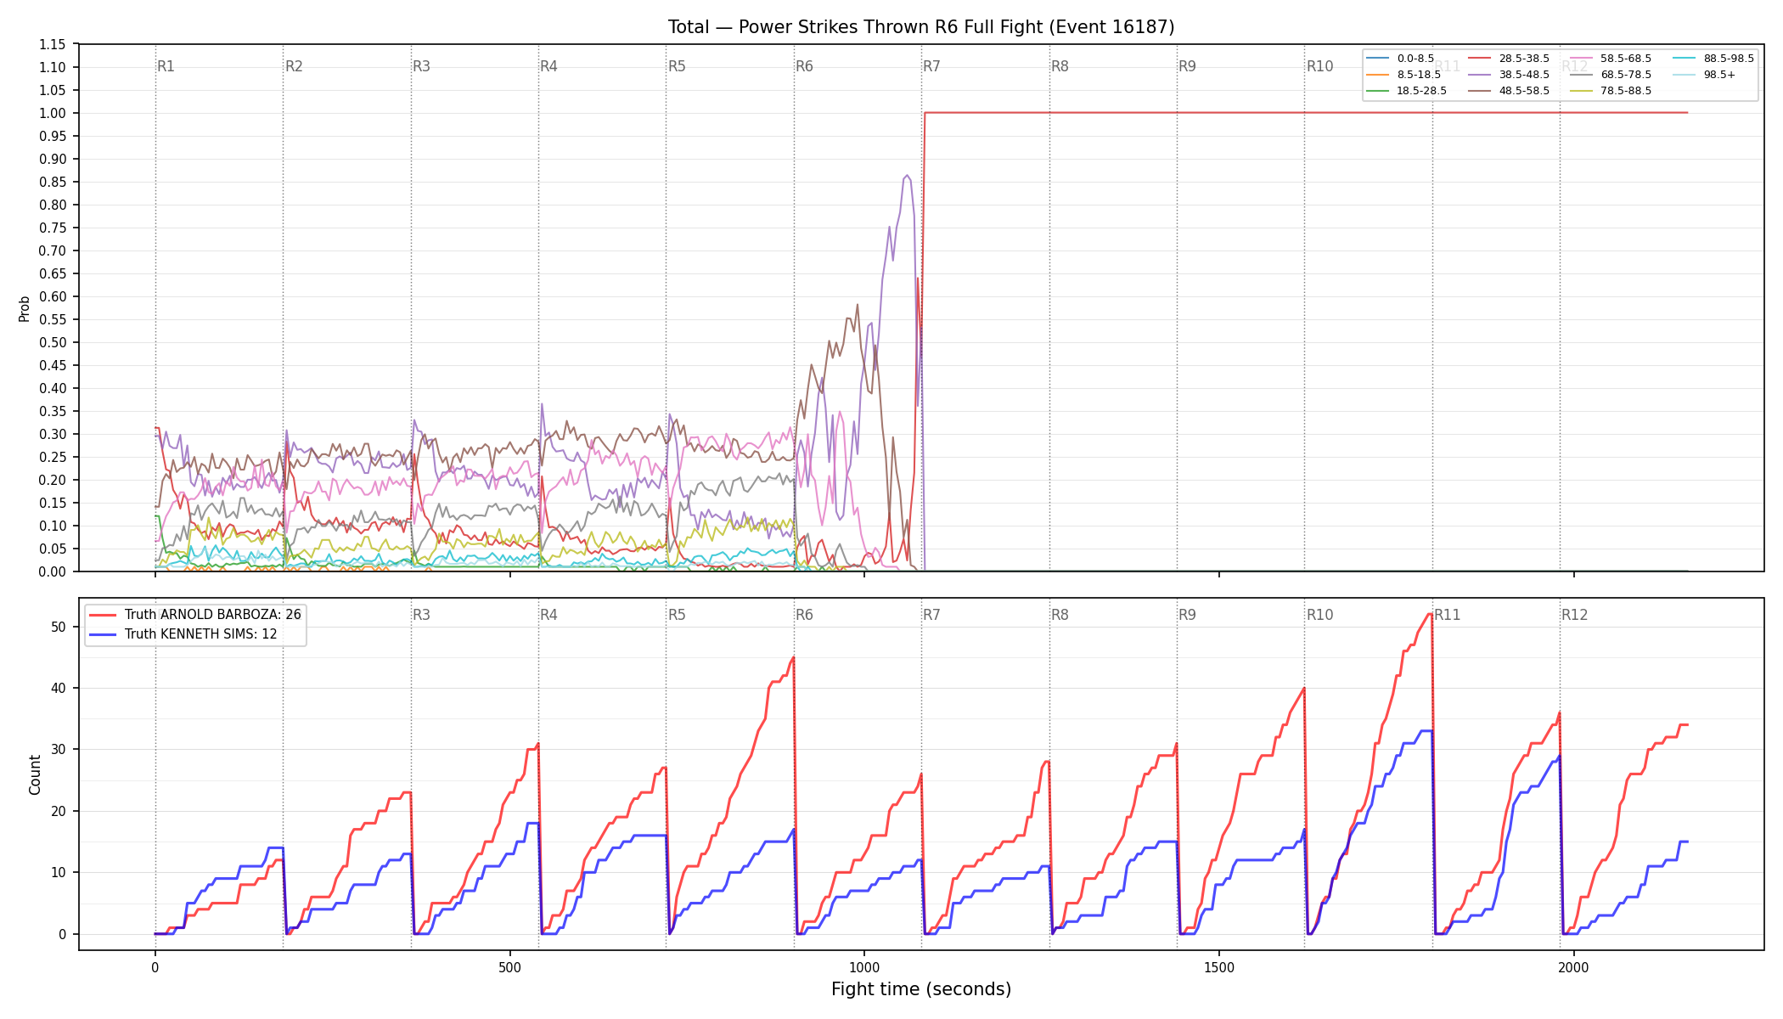The width and height of the screenshot is (1783, 1019).
Task: Click the R2 round label in top chart
Action: (x=294, y=66)
